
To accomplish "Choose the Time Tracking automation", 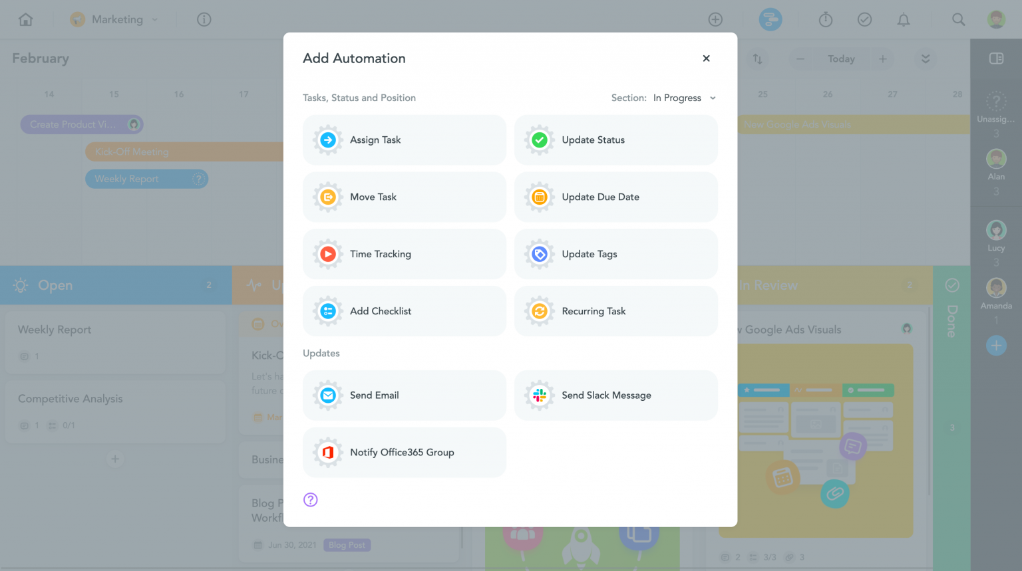I will (404, 255).
